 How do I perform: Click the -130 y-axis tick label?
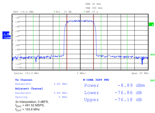[x=18, y=68]
